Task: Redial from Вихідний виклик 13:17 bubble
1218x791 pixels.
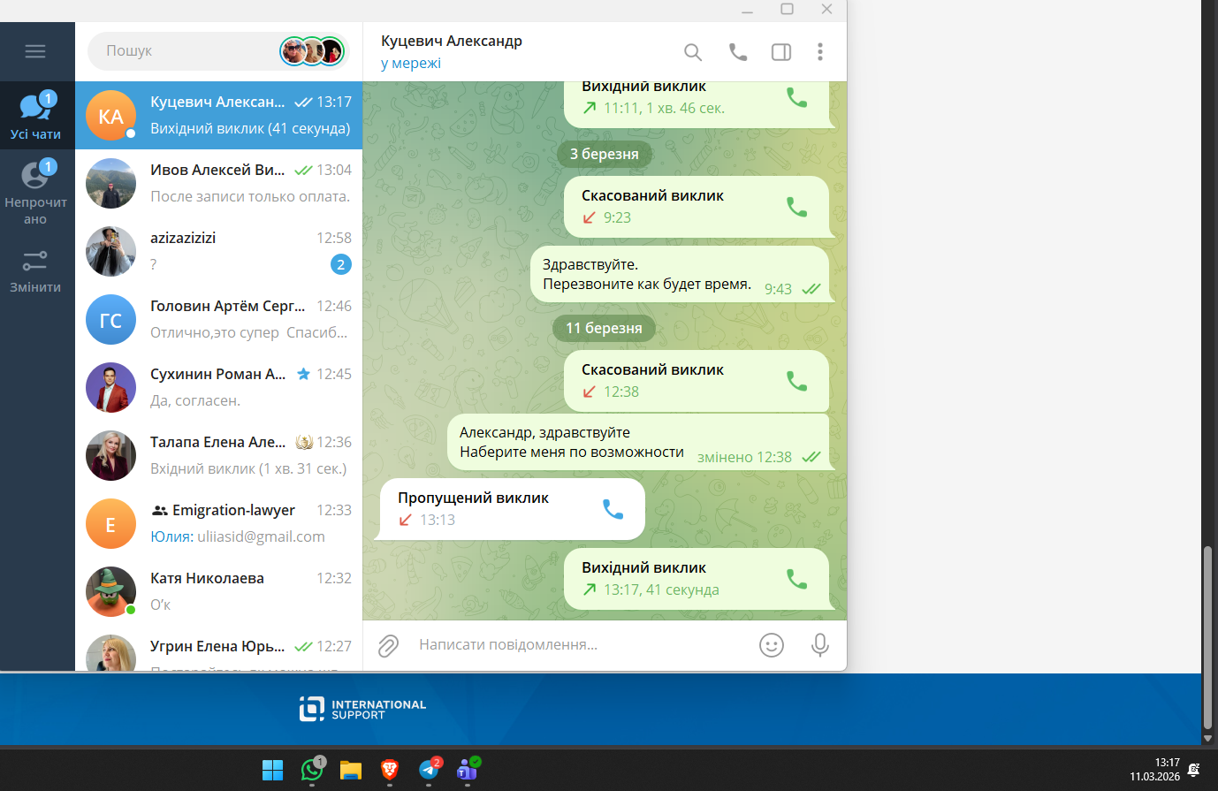Action: [x=796, y=579]
